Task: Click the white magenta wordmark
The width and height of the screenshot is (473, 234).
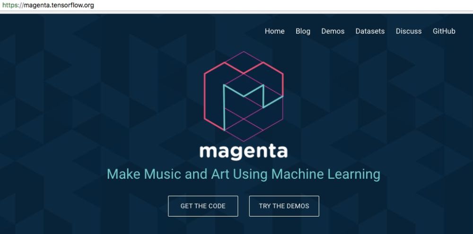Action: (244, 152)
